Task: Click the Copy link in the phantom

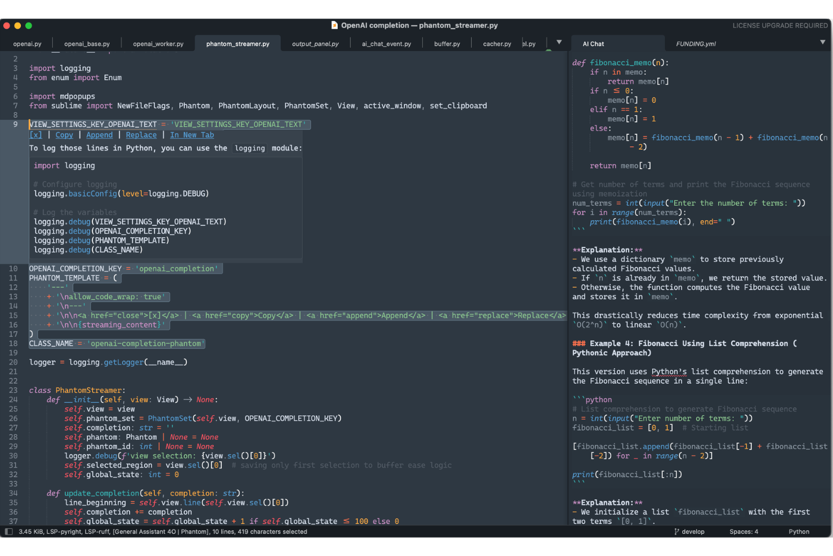Action: pos(64,135)
